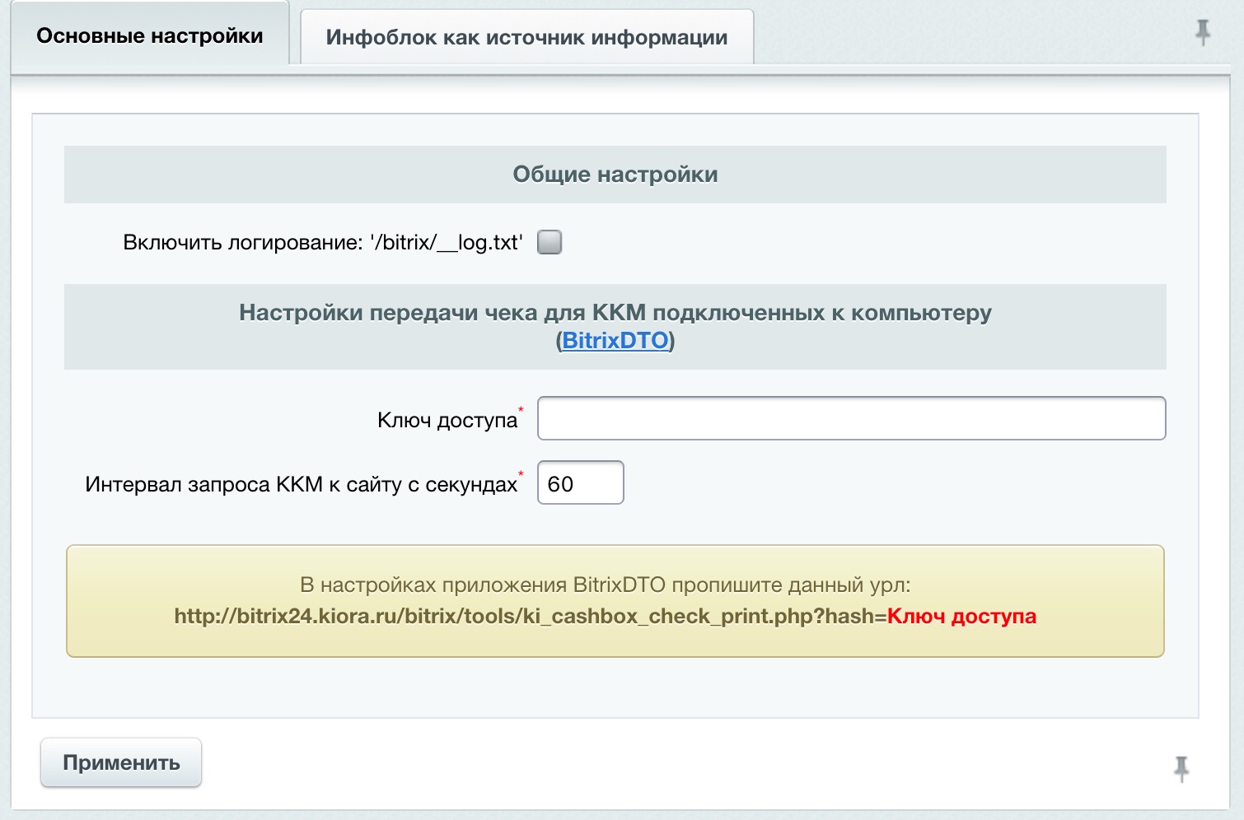This screenshot has height=820, width=1244.
Task: Open the Инфоблок как источник информации tab
Action: [526, 38]
